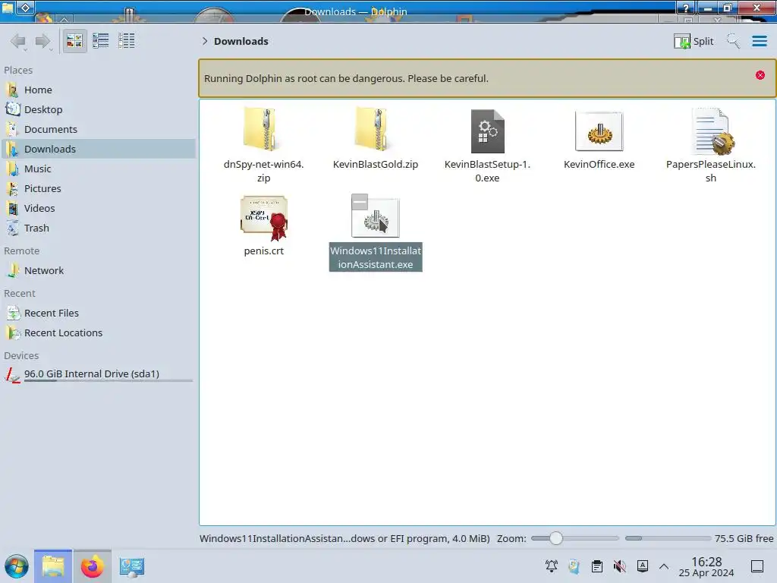Adjust the Zoom slider handle

pos(556,538)
